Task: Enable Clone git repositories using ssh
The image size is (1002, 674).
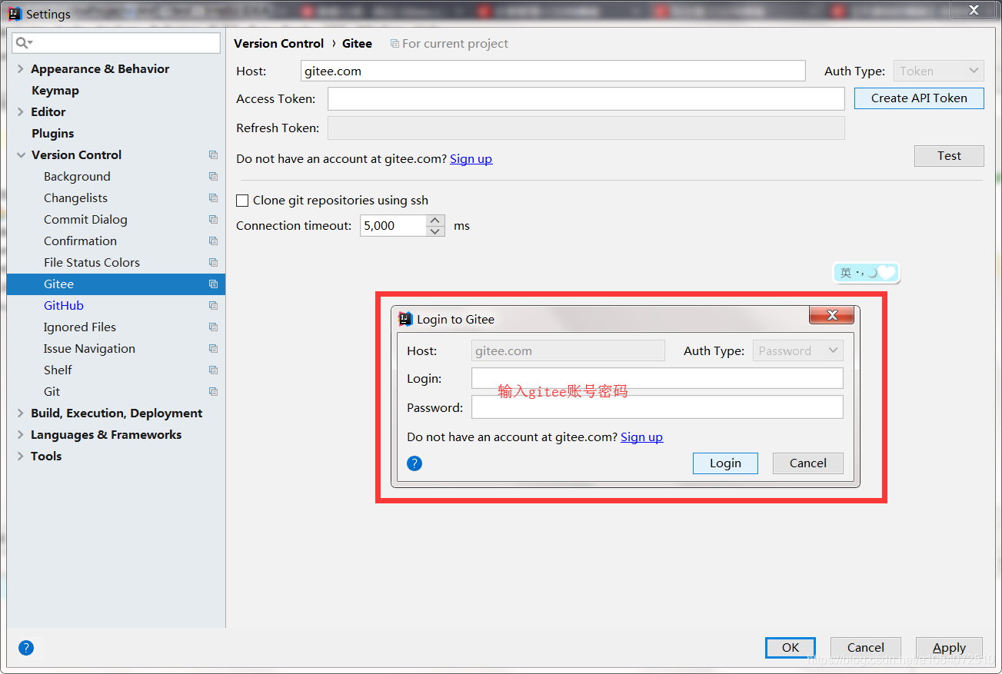Action: [x=242, y=201]
